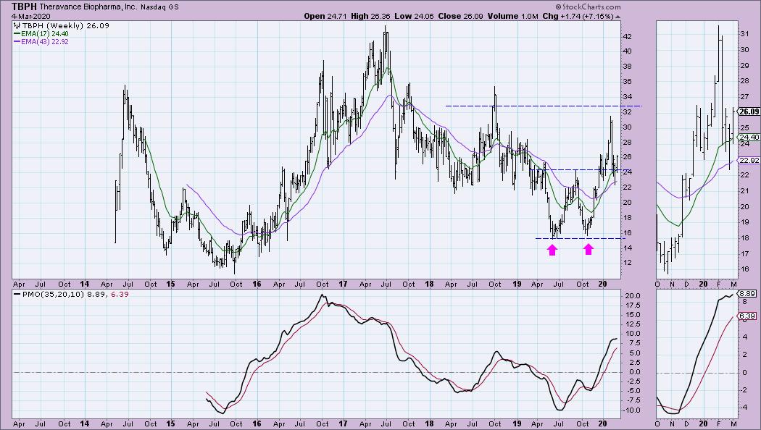Click the up triangle beside the Chg value
The height and width of the screenshot is (430, 761).
click(617, 17)
